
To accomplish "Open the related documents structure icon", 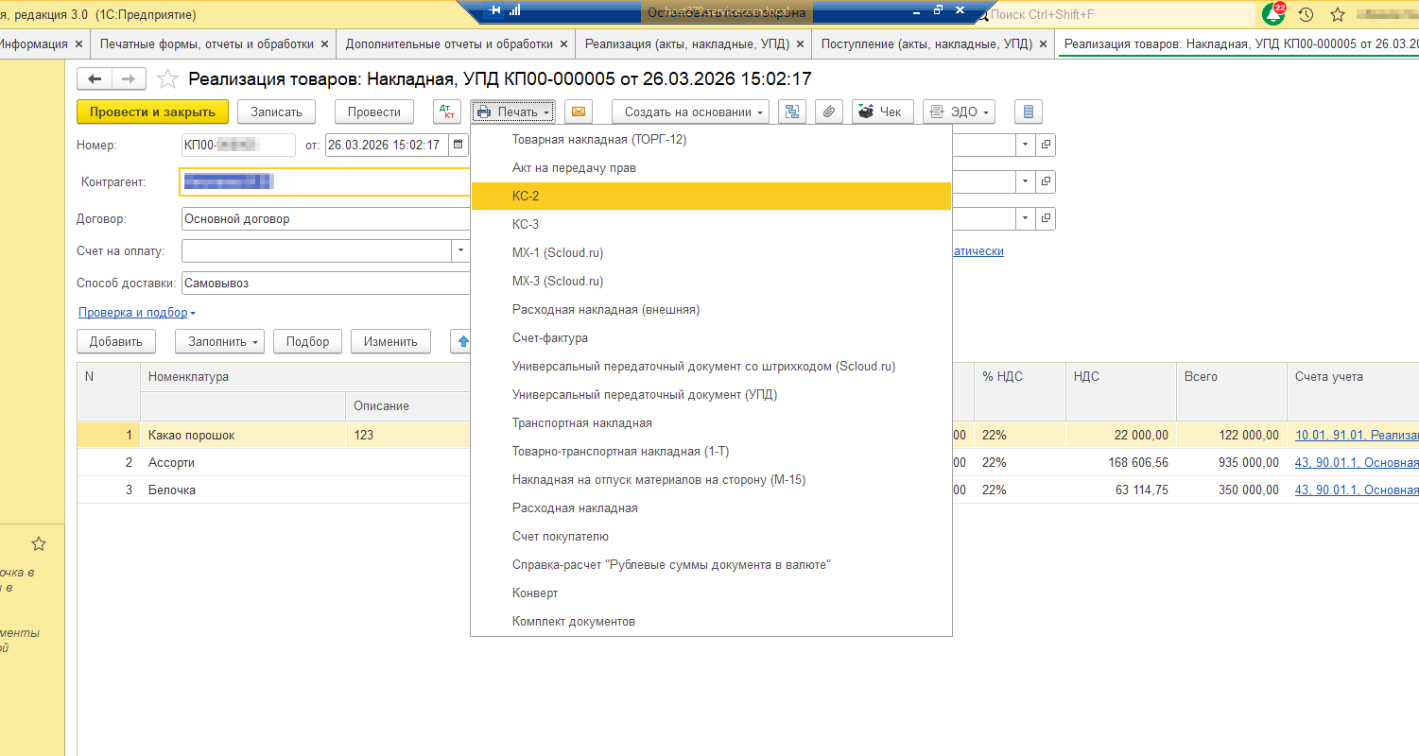I will coord(792,112).
